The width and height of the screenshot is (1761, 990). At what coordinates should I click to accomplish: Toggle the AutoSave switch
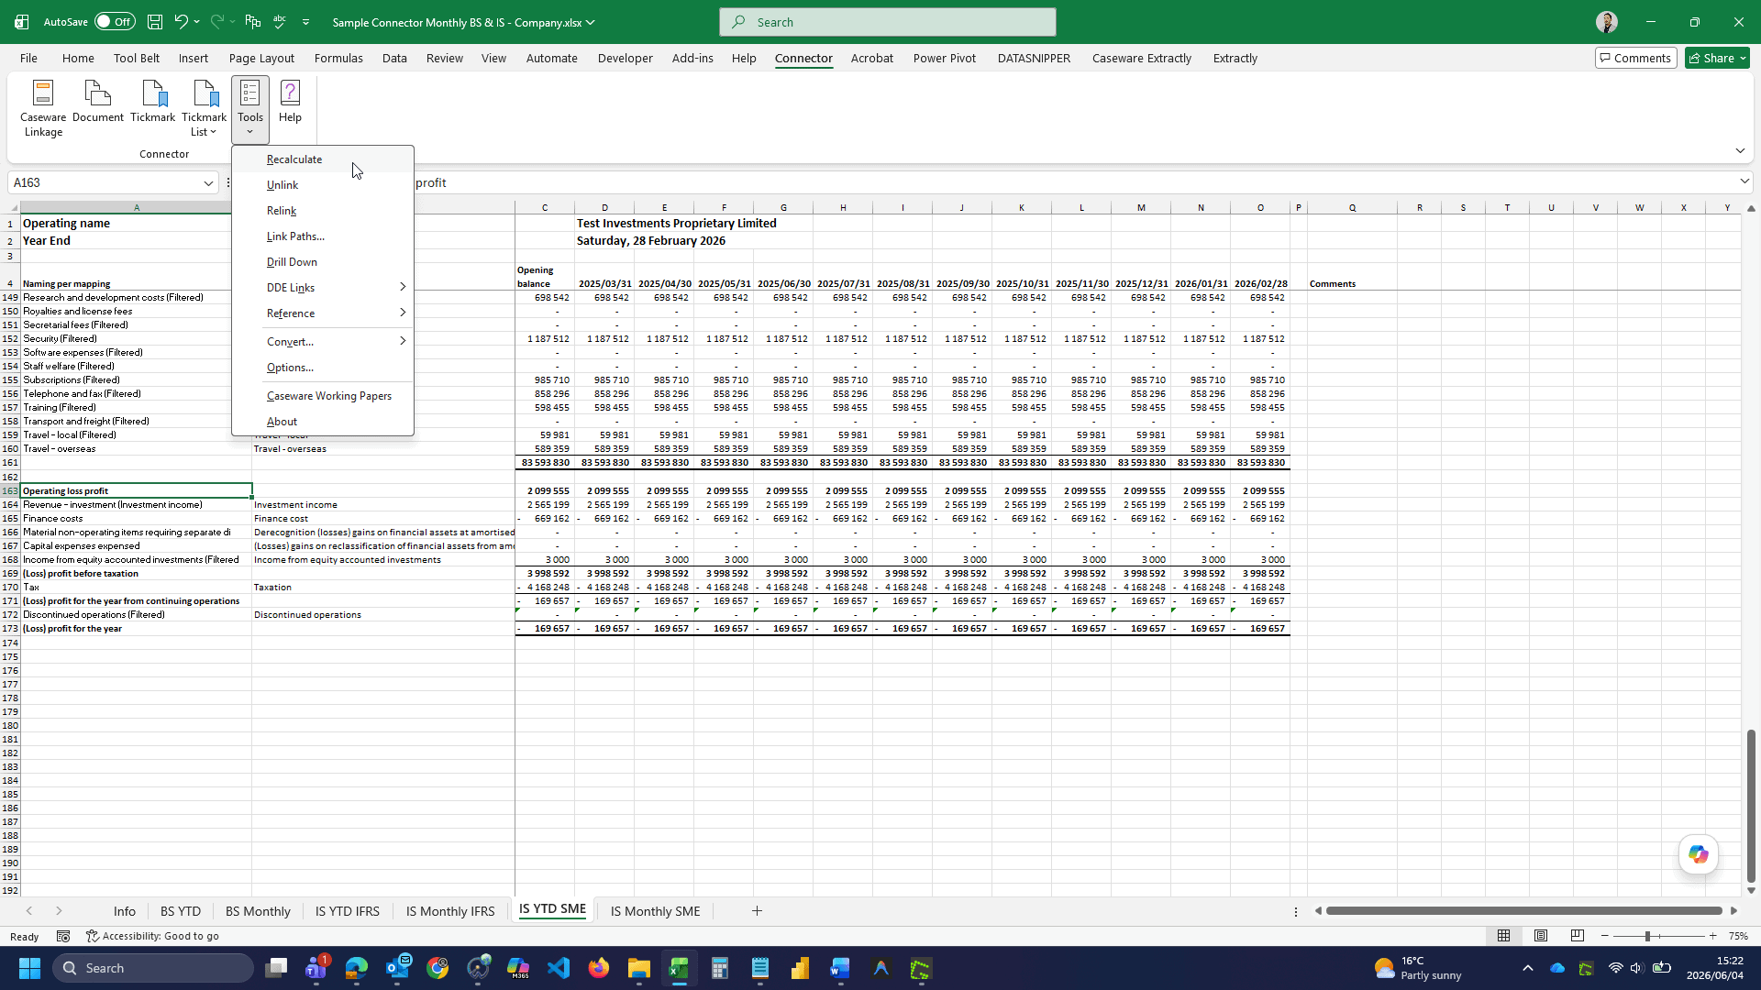click(x=115, y=22)
